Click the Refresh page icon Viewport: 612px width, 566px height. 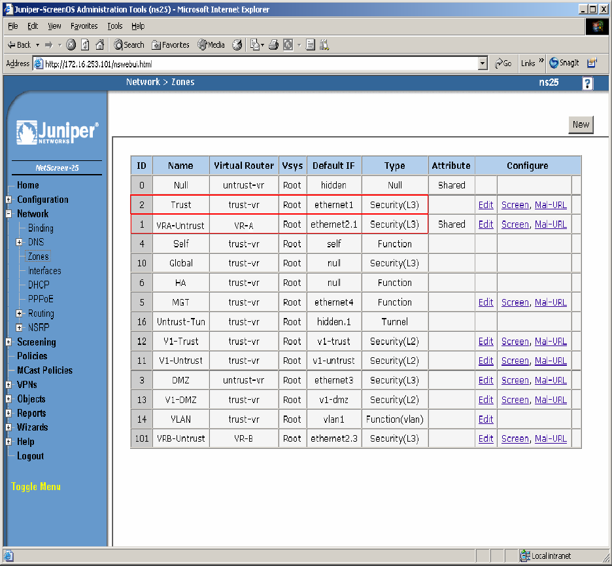pos(85,45)
